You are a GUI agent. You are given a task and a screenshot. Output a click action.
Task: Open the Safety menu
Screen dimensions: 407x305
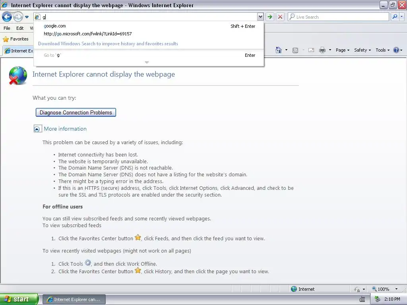tap(362, 50)
